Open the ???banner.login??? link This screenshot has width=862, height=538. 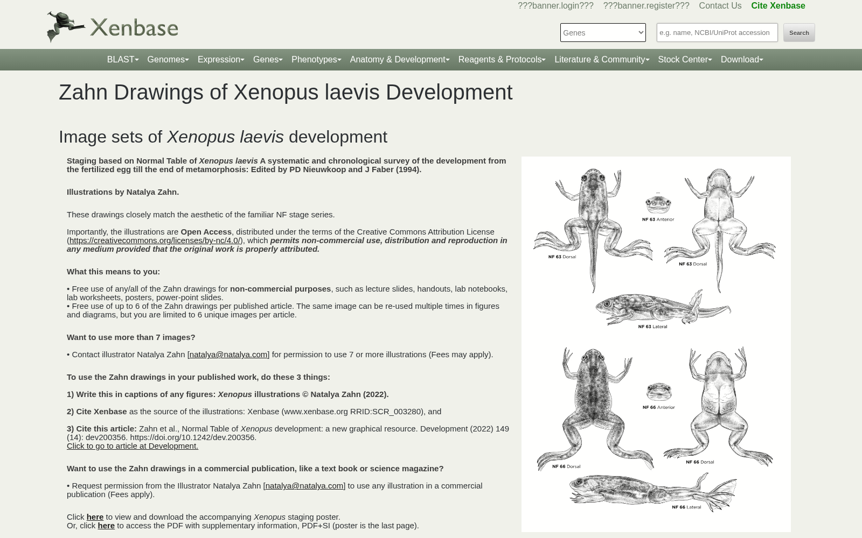coord(555,5)
